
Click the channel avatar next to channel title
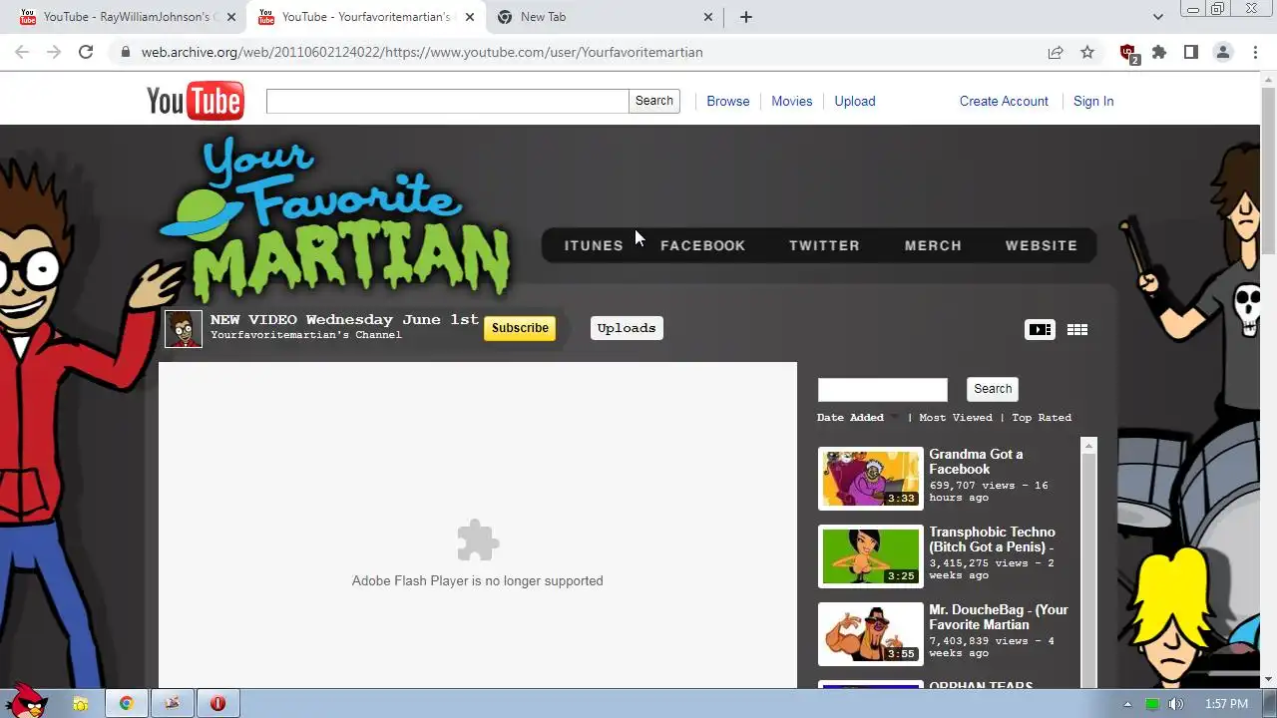(184, 328)
